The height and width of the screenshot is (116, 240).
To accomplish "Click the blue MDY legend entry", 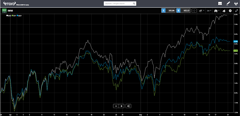I will [19, 16].
